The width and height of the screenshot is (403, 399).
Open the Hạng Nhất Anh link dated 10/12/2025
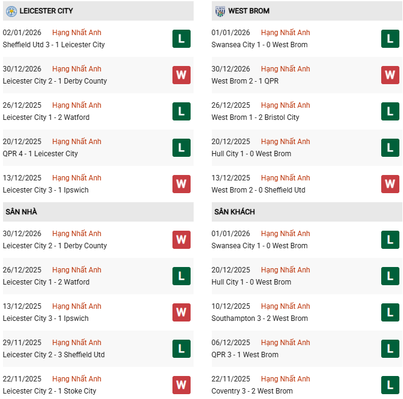[286, 306]
